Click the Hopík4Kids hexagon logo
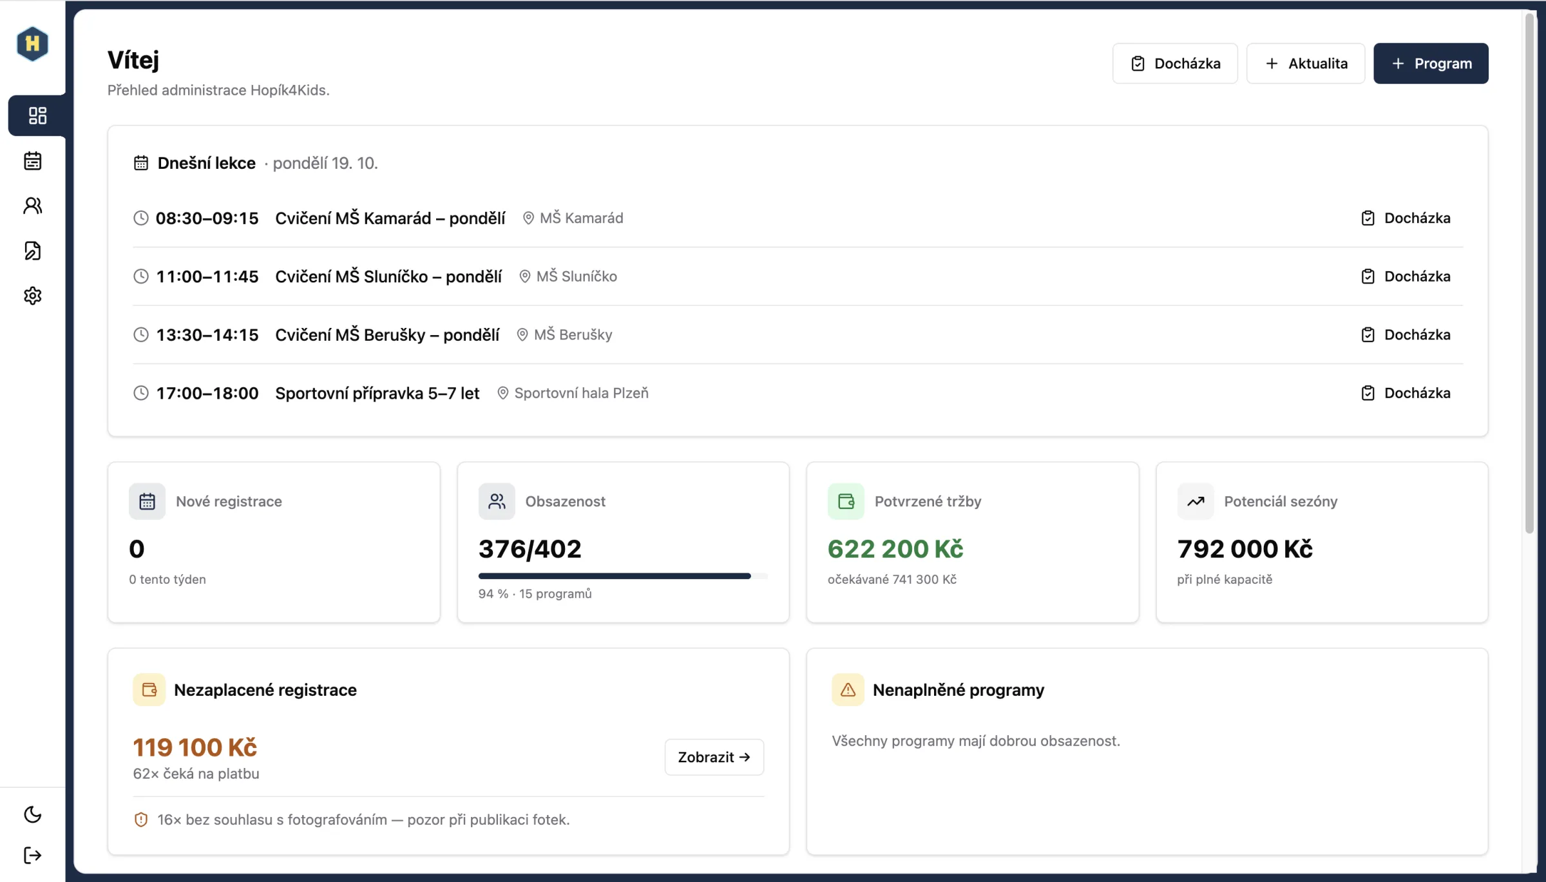Screen dimensions: 1546x882 pyautogui.click(x=32, y=44)
